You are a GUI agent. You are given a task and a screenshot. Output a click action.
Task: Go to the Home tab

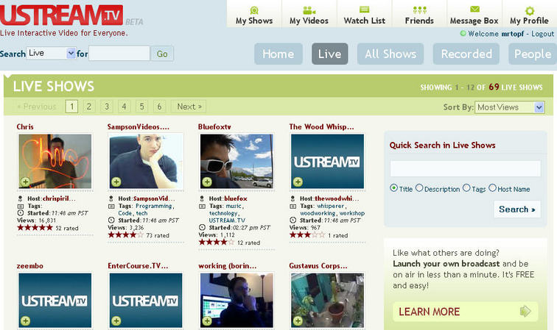(x=278, y=54)
